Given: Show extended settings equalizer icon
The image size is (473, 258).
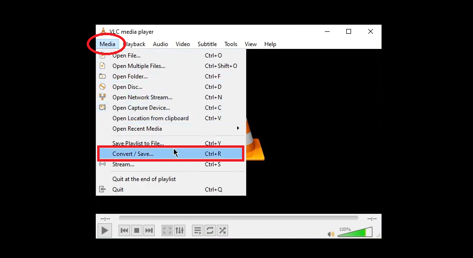Looking at the screenshot, I should coord(180,230).
